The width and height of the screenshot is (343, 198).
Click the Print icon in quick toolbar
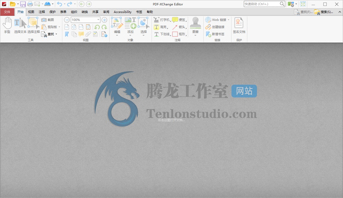coord(30,4)
